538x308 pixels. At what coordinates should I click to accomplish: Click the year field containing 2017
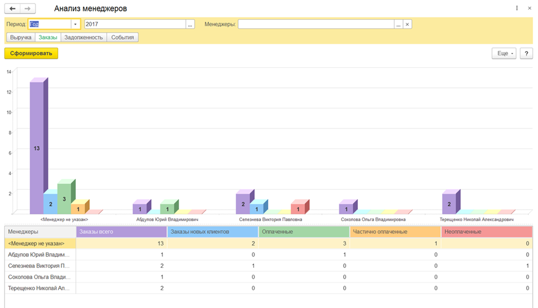(x=134, y=24)
